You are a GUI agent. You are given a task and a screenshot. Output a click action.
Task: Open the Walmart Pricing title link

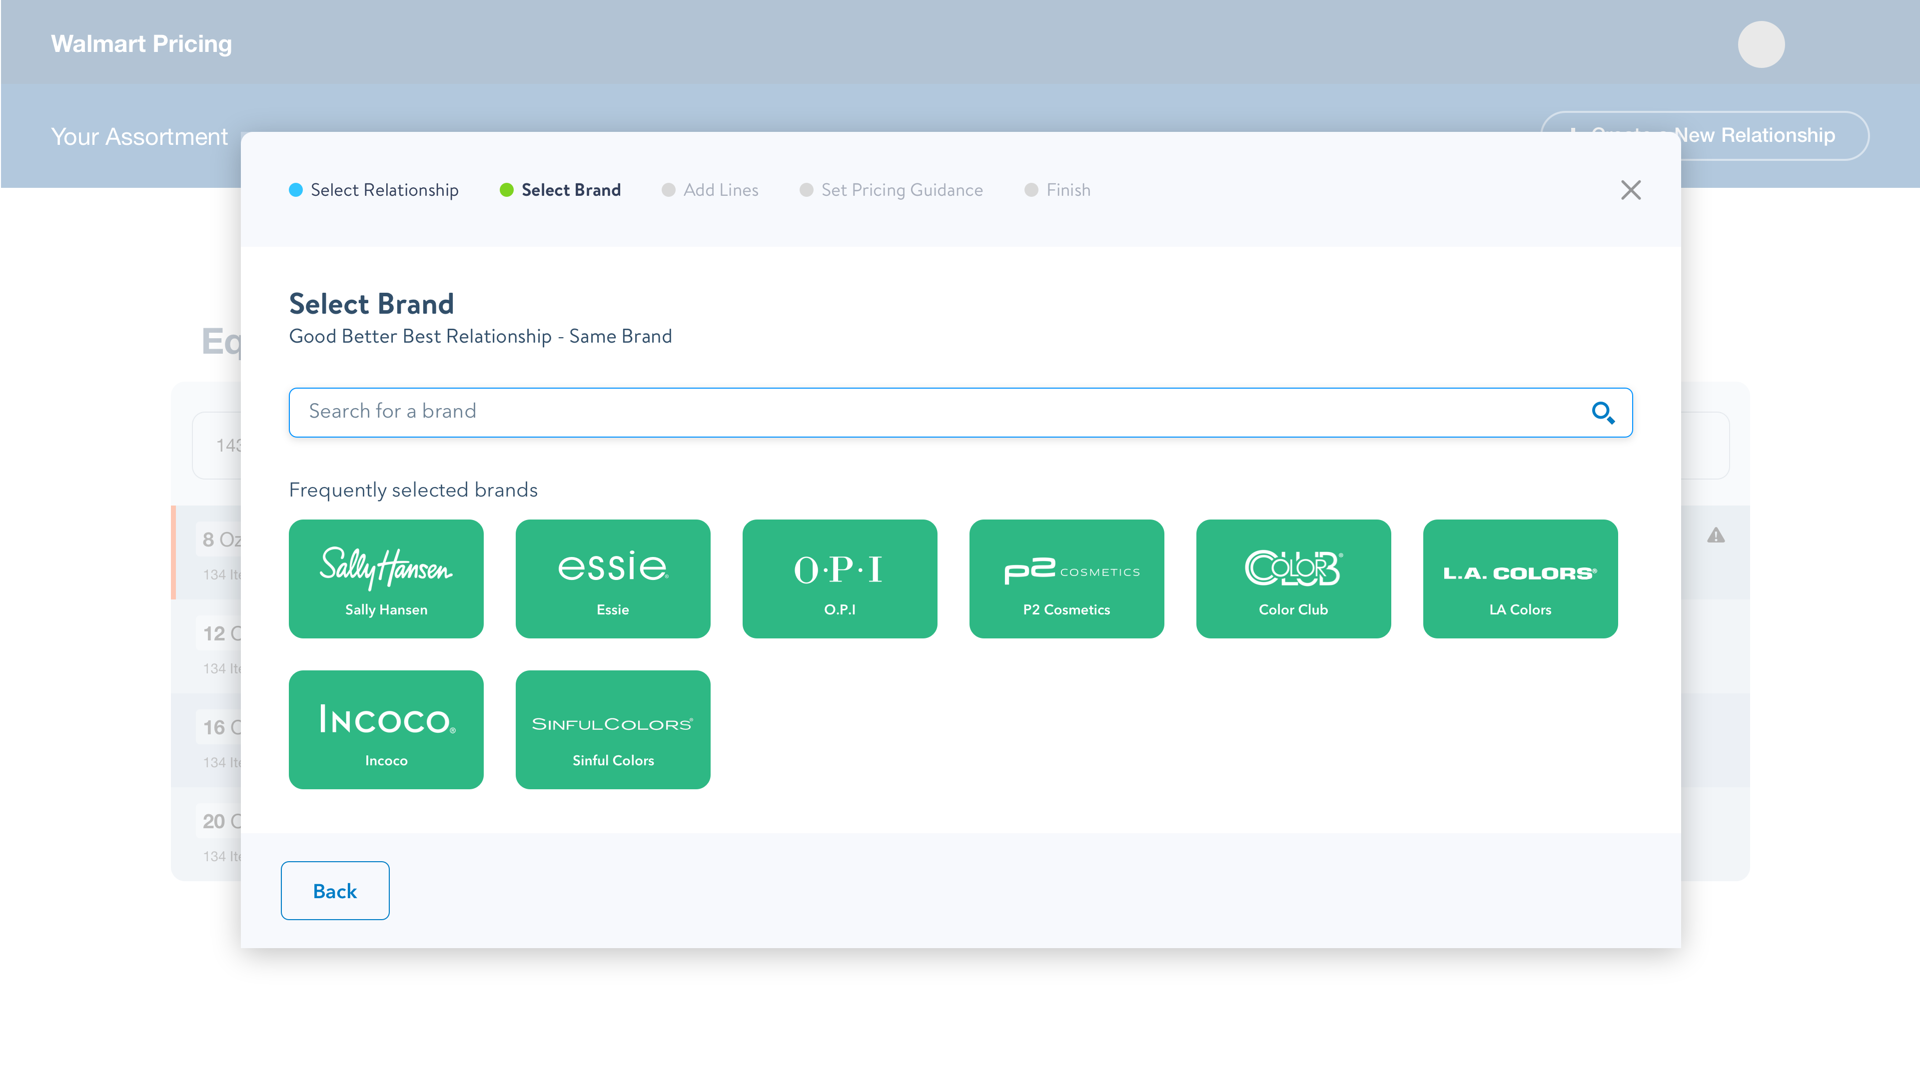tap(141, 44)
